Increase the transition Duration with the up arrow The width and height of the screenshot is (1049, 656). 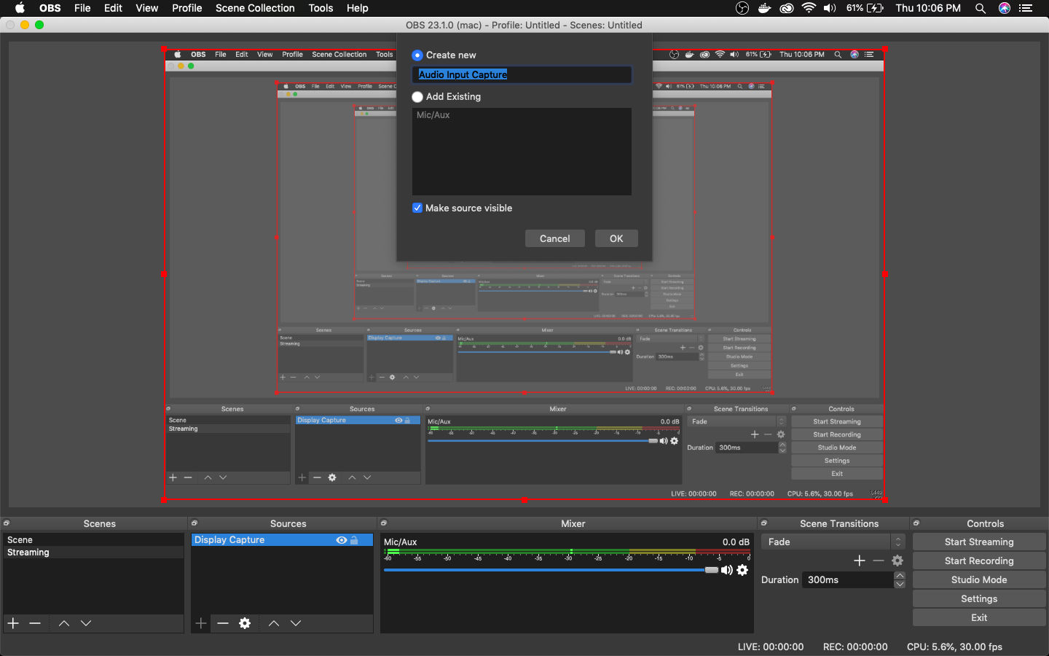(x=900, y=576)
